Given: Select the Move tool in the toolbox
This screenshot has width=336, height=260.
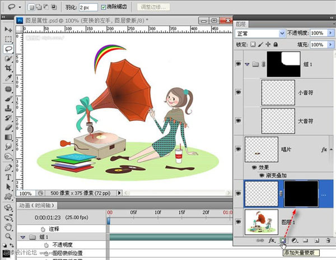Looking at the screenshot, I should [x=8, y=29].
